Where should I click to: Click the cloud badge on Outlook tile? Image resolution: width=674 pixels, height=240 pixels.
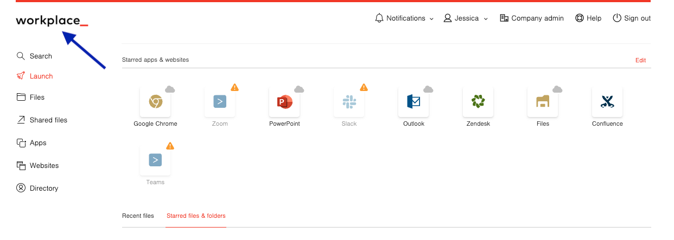(428, 89)
